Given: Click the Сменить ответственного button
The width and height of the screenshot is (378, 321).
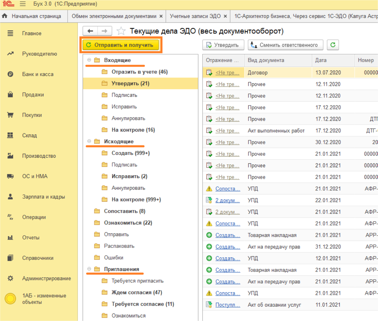Looking at the screenshot, I should coord(285,45).
